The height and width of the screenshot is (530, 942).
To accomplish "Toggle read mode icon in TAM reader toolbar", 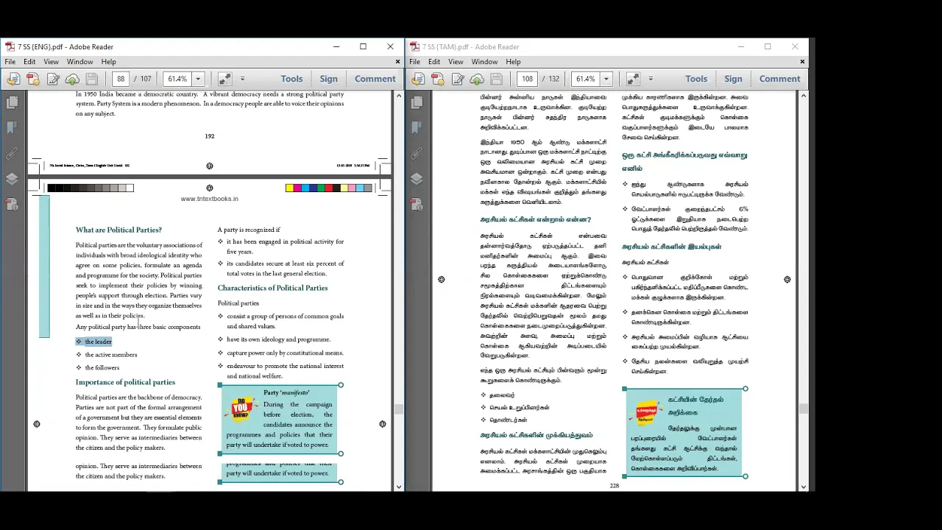I will click(x=632, y=79).
